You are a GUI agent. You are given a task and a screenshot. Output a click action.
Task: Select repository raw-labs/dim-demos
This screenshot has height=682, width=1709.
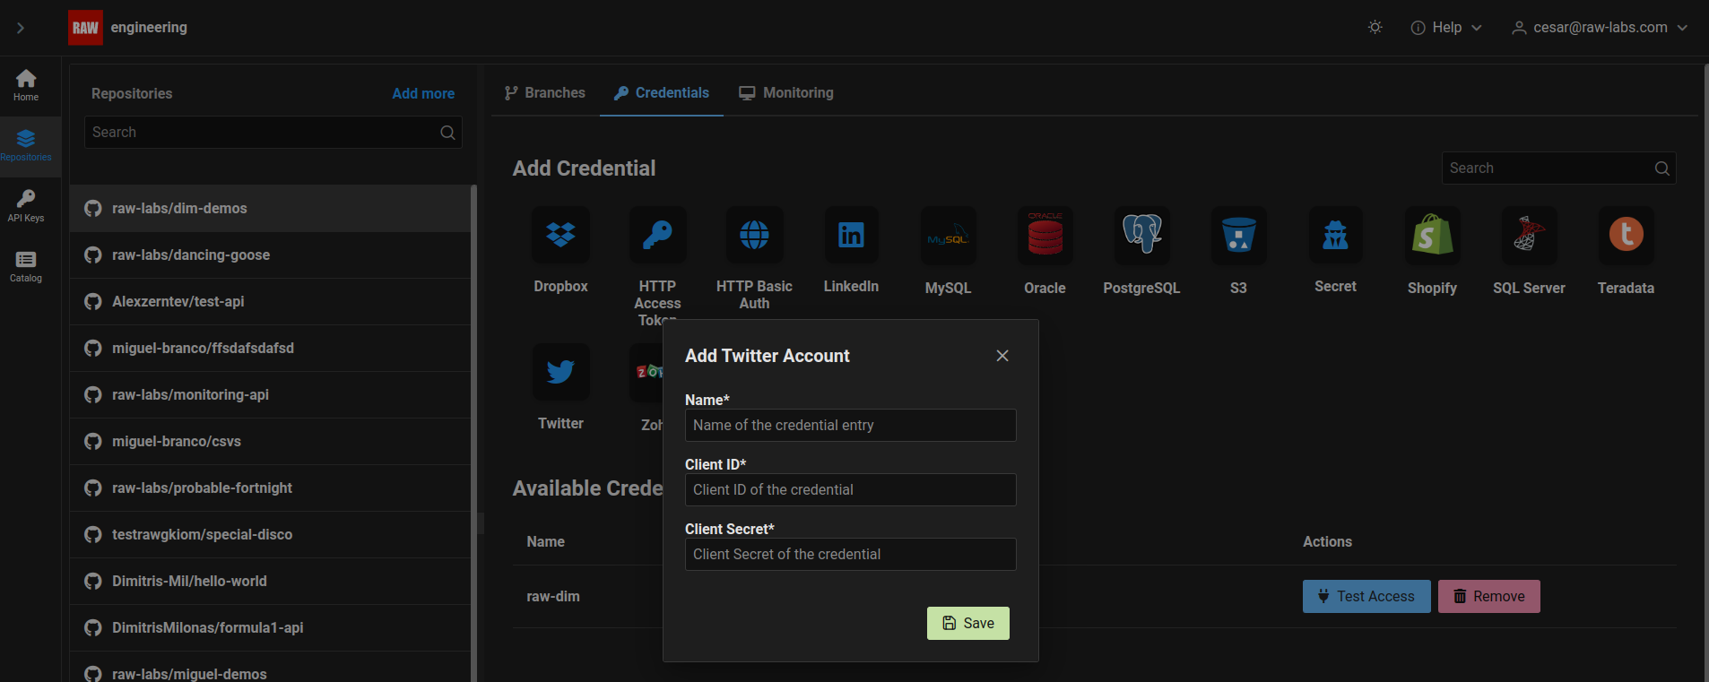click(270, 209)
